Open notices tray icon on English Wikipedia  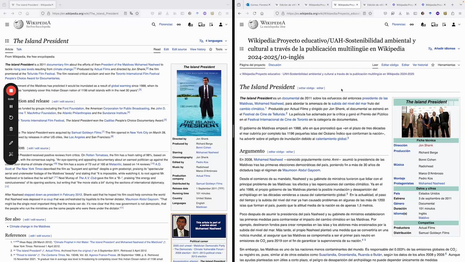201,24
